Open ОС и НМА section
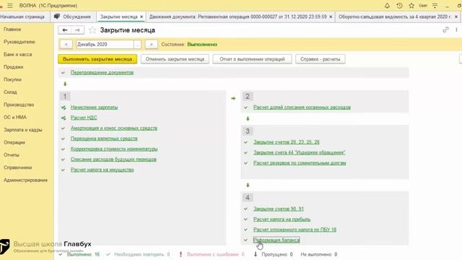 pos(15,117)
